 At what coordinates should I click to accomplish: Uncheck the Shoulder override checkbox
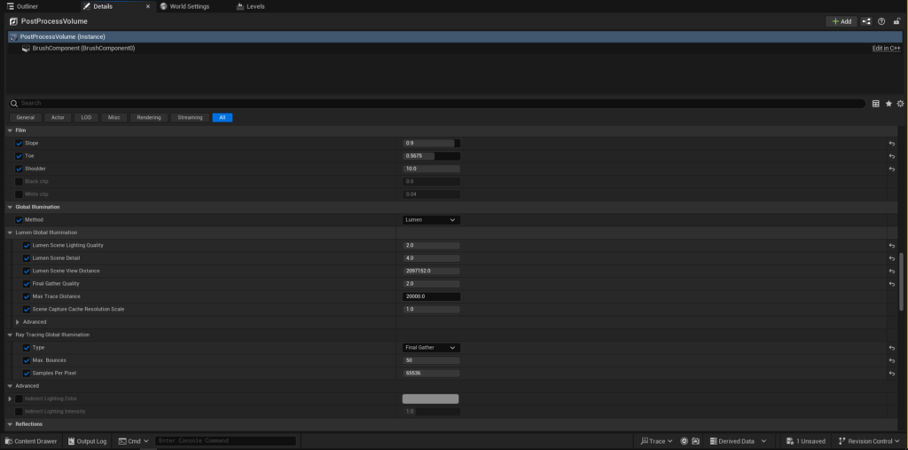19,169
